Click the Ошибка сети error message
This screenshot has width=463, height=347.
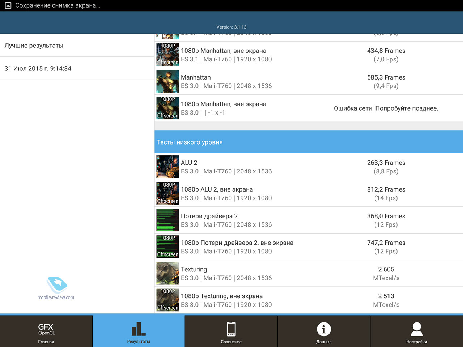pyautogui.click(x=386, y=108)
